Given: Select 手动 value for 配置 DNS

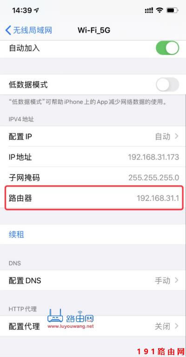Looking at the screenshot, I should coord(163,280).
